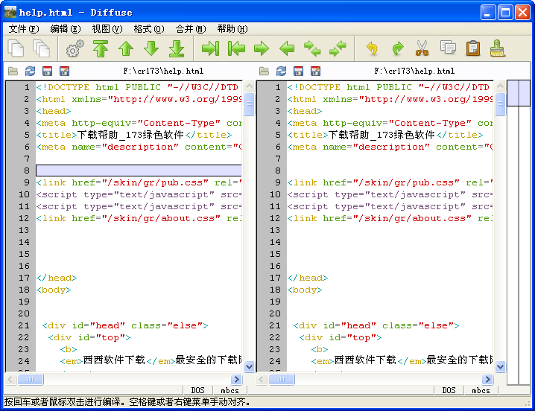Reload the right pane file
This screenshot has width=535, height=411.
tap(281, 71)
